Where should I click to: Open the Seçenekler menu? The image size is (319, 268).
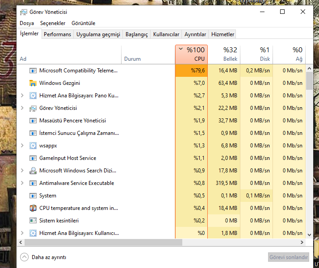point(53,23)
